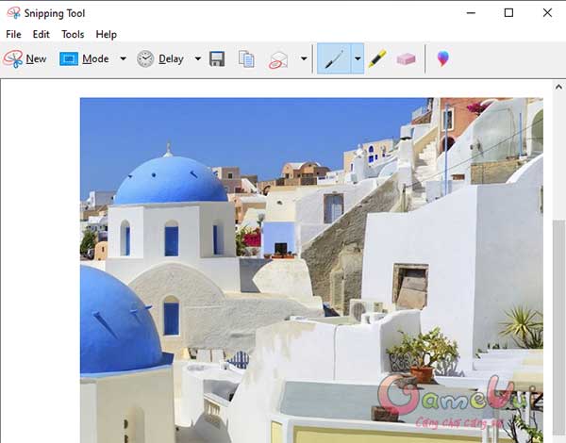Click the captured Santorini image

point(311,271)
